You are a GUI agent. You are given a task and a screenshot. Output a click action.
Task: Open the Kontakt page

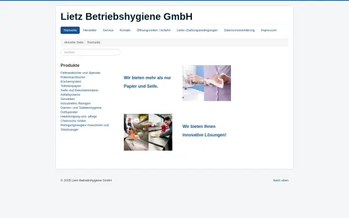point(125,30)
